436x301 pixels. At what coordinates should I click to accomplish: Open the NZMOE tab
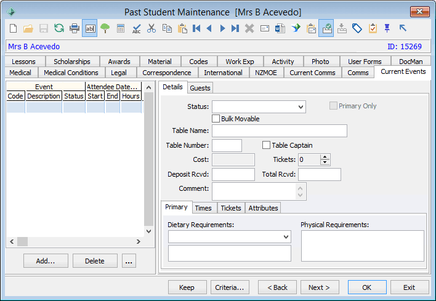pos(266,73)
